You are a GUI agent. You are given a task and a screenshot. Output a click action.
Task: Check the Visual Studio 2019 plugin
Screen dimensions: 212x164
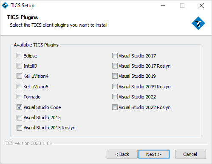[115, 76]
